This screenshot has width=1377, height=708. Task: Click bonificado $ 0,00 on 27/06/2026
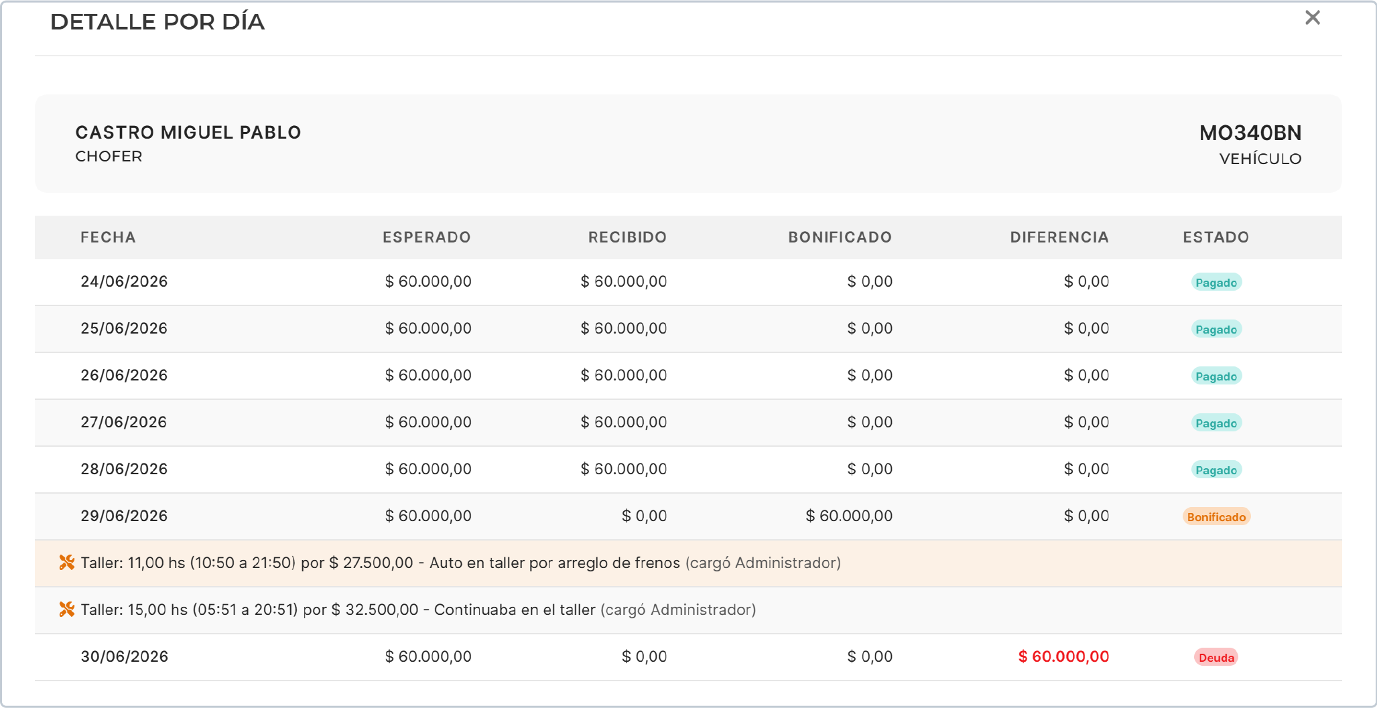tap(870, 422)
